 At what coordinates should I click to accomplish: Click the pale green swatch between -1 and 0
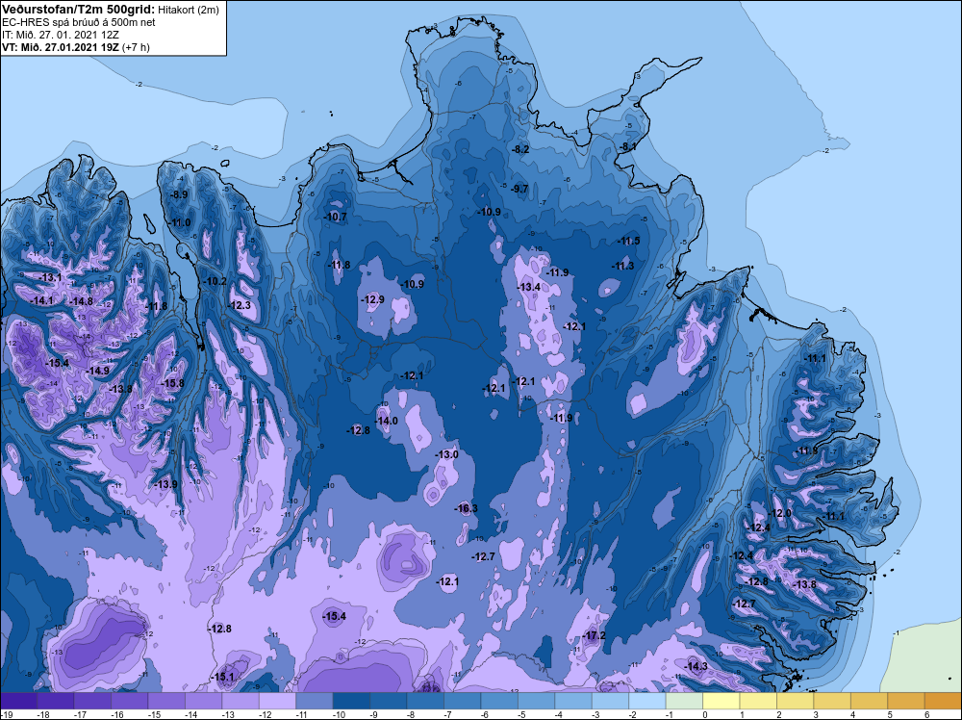click(685, 701)
